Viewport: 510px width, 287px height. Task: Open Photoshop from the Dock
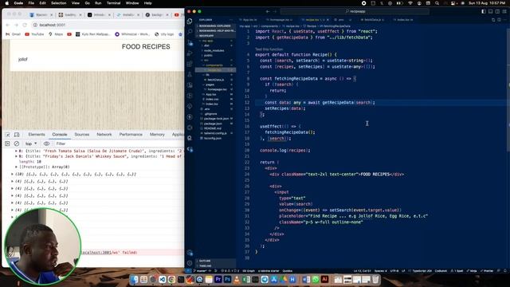pos(227,280)
